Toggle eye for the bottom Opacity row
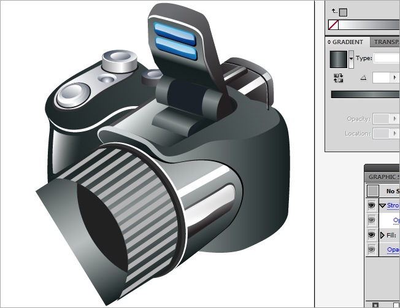Image resolution: width=400 pixels, height=308 pixels. tap(371, 249)
